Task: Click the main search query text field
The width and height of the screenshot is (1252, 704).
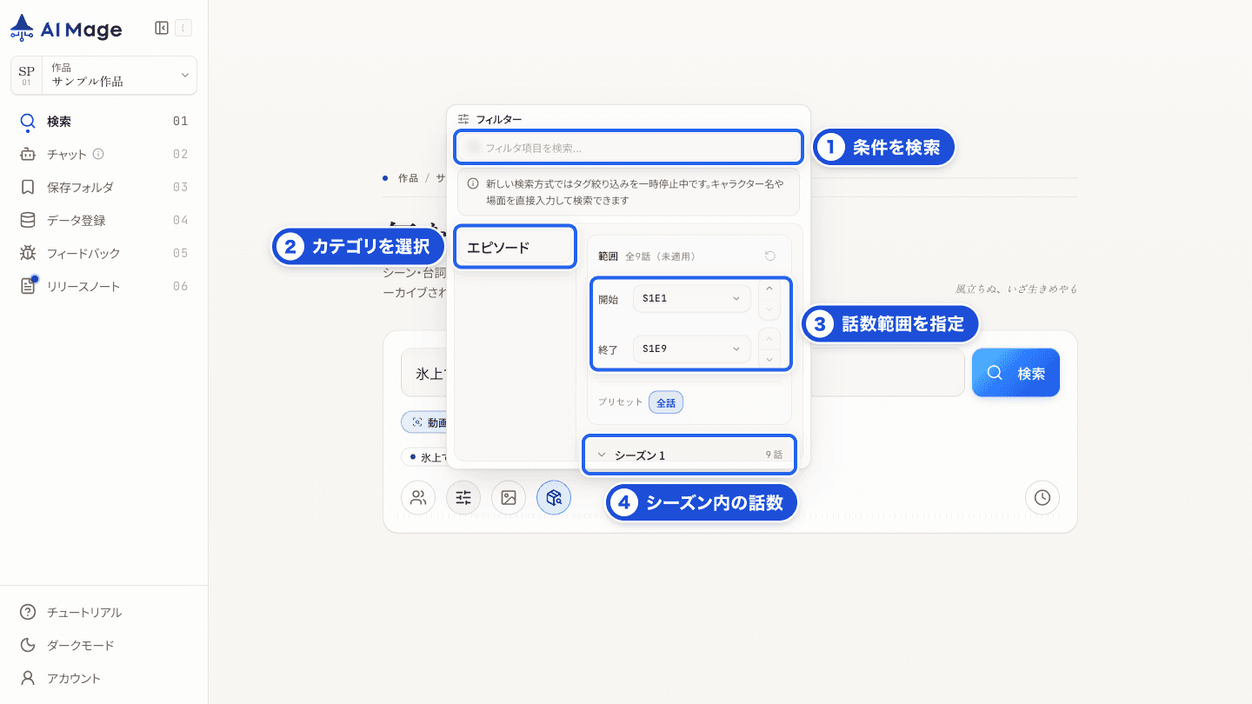Action: tap(683, 373)
